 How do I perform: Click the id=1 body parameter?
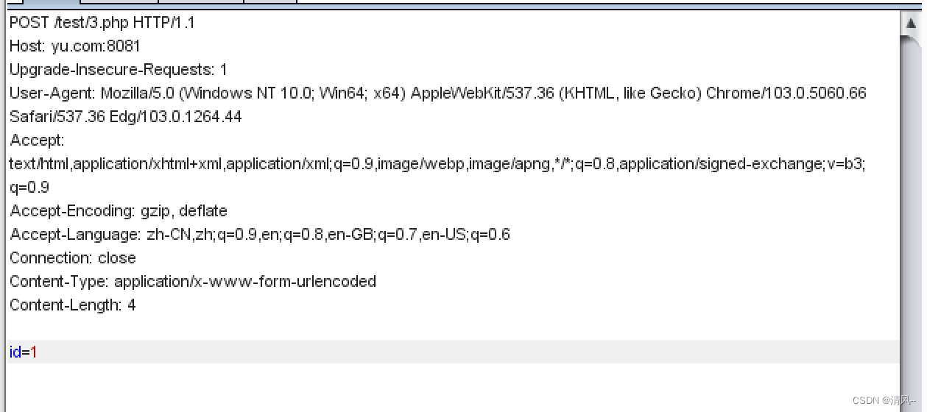coord(24,352)
